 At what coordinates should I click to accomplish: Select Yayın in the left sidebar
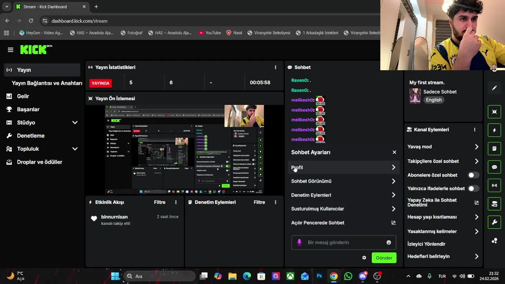pyautogui.click(x=43, y=70)
